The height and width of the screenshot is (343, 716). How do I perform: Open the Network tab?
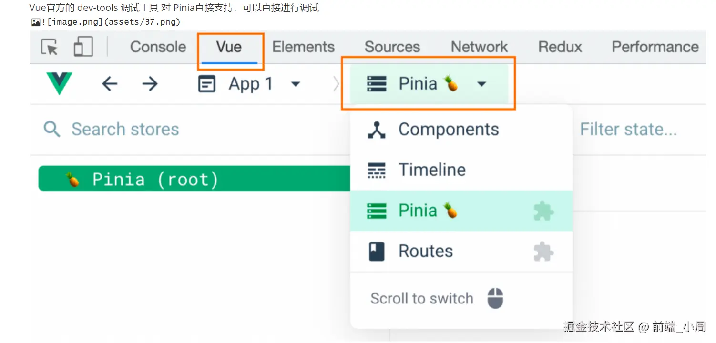[x=479, y=47]
